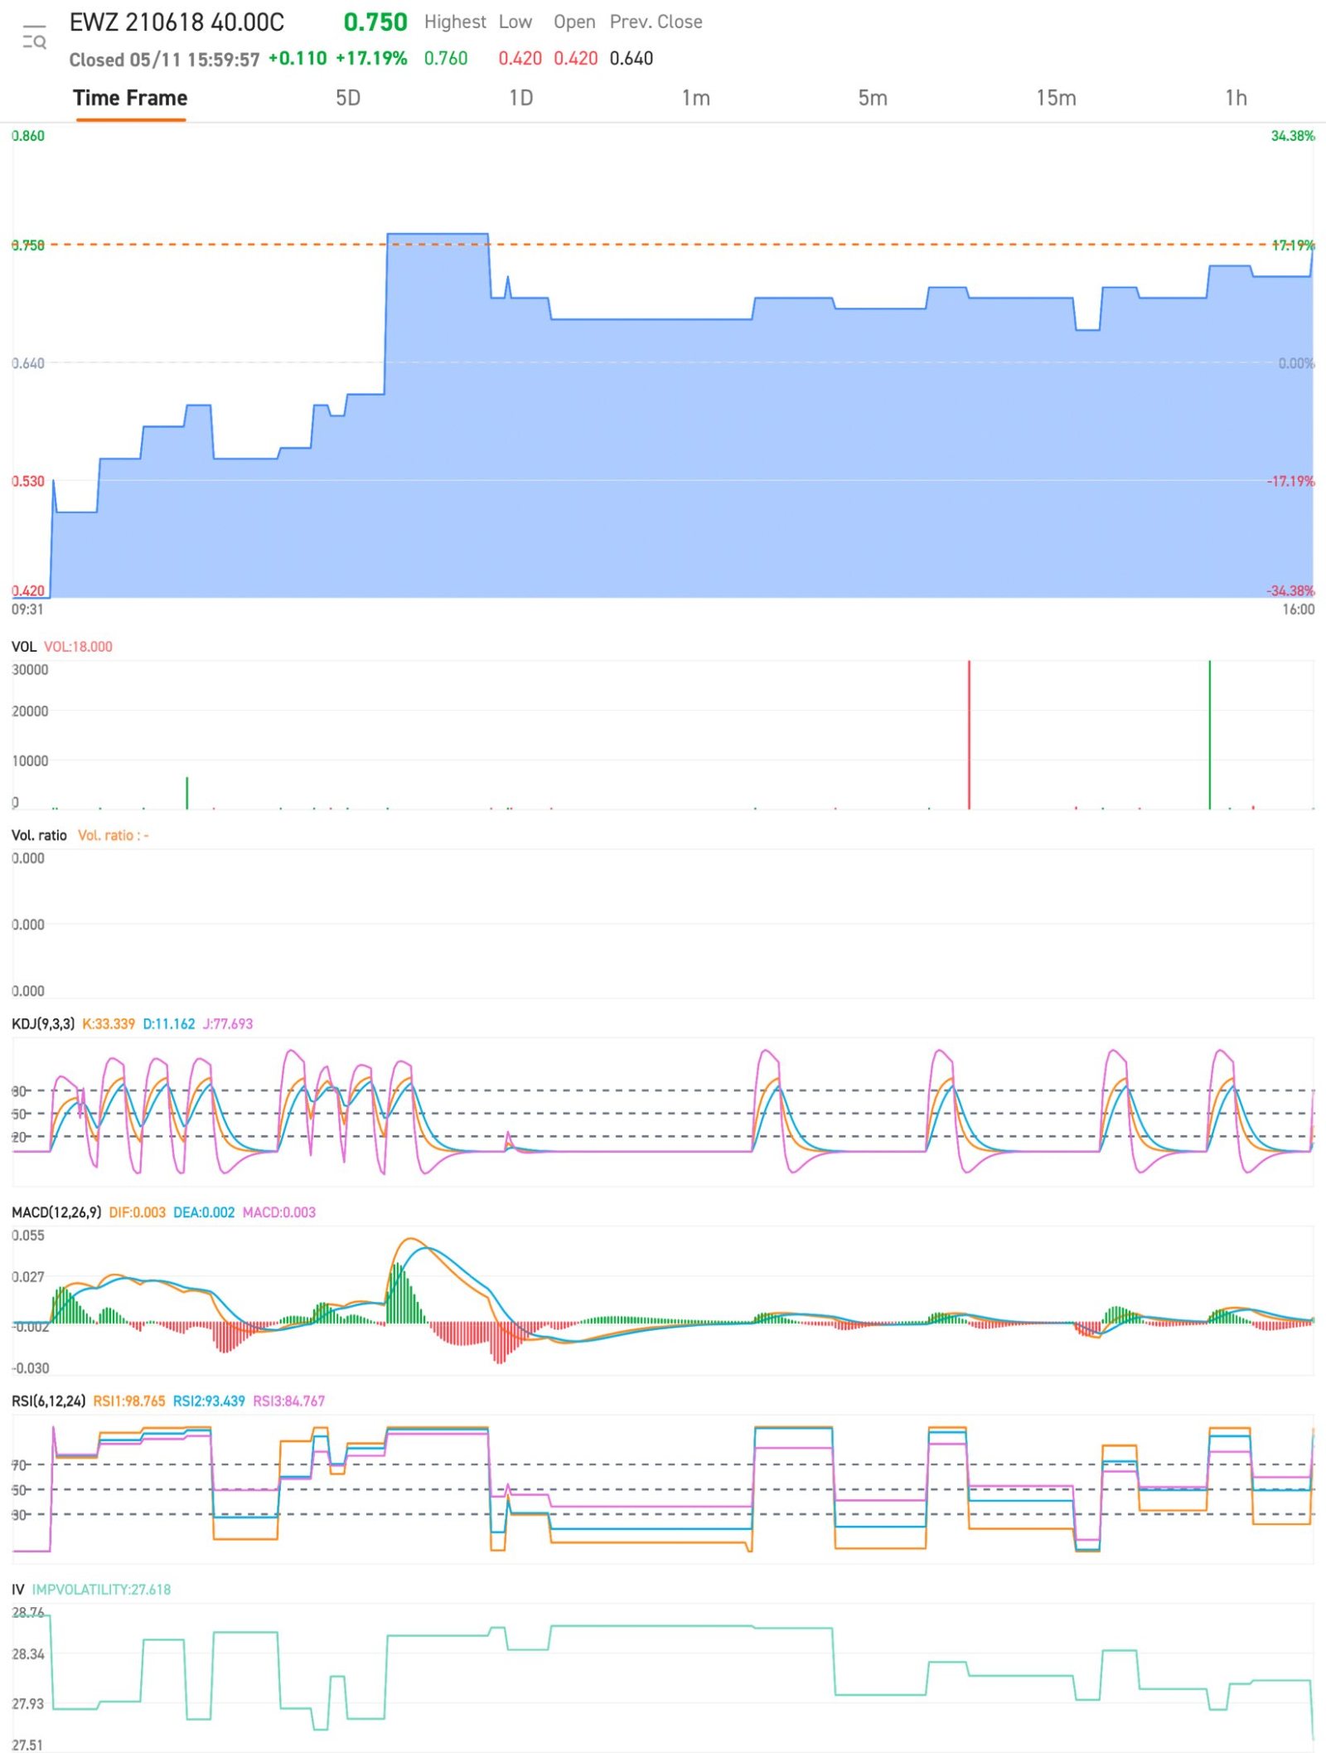This screenshot has width=1326, height=1753.
Task: Click the KDJ(9,3,3) indicator label
Action: point(43,1024)
